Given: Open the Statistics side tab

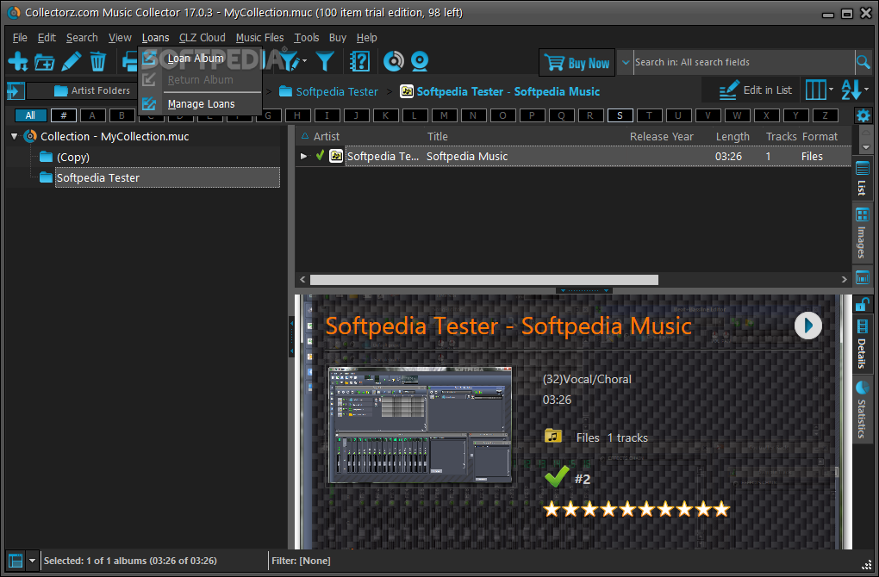Looking at the screenshot, I should tap(862, 410).
